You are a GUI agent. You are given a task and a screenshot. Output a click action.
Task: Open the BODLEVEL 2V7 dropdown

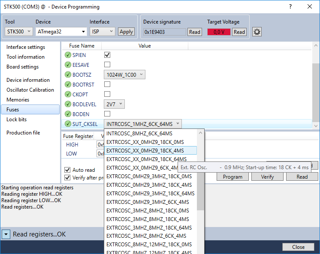[115, 104]
